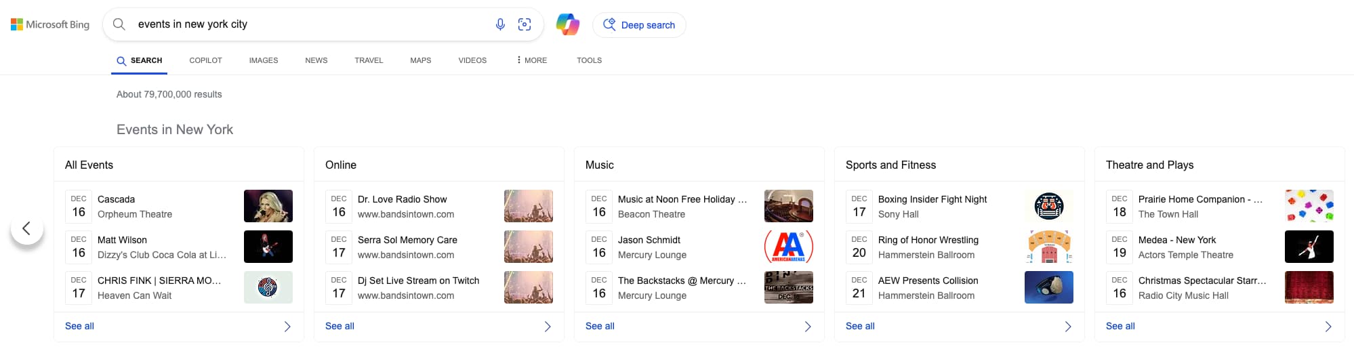Click the Deep search button
Image resolution: width=1354 pixels, height=351 pixels.
[x=639, y=25]
